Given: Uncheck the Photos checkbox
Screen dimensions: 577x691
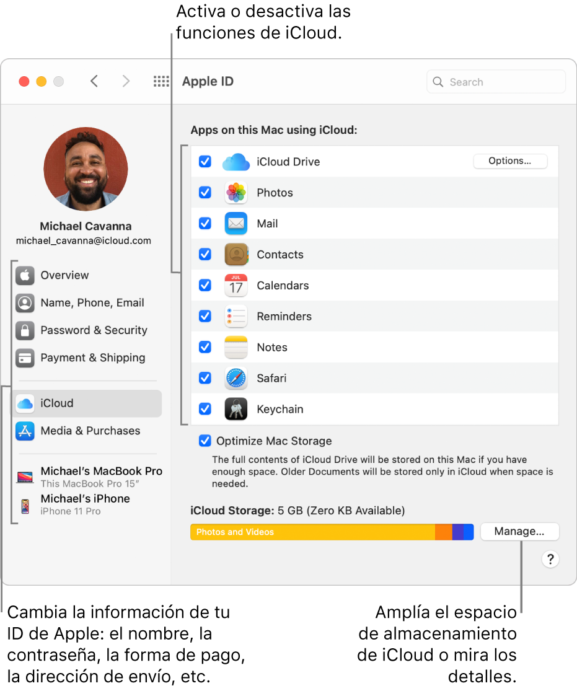Looking at the screenshot, I should (205, 193).
